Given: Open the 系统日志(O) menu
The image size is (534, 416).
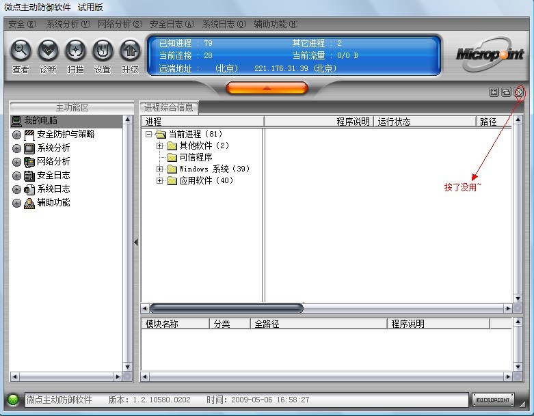Looking at the screenshot, I should click(x=224, y=24).
